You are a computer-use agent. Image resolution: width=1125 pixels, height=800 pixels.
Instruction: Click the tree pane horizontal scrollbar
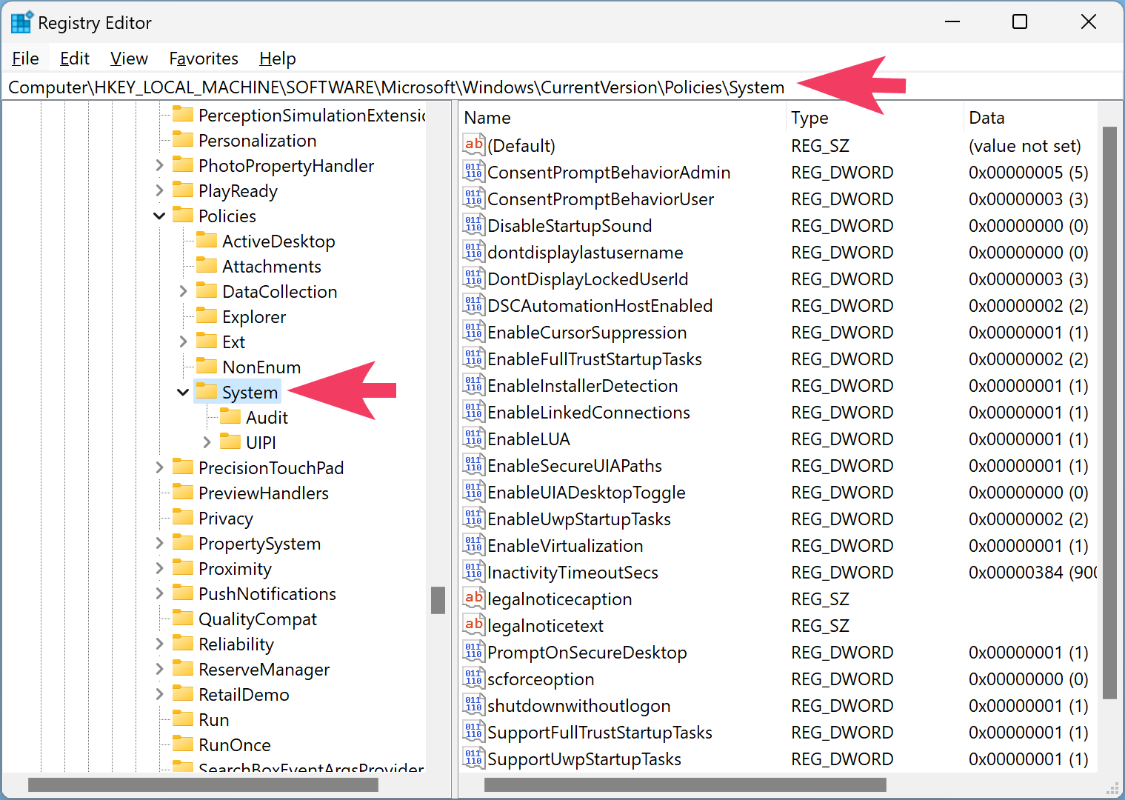pos(203,784)
